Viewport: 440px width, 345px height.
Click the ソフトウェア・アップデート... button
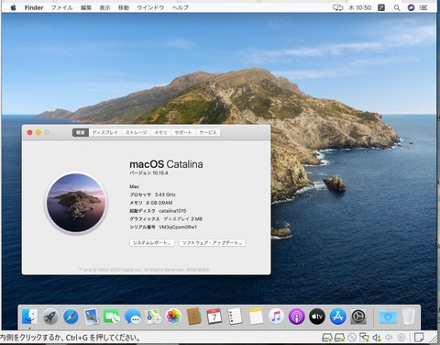pyautogui.click(x=212, y=243)
